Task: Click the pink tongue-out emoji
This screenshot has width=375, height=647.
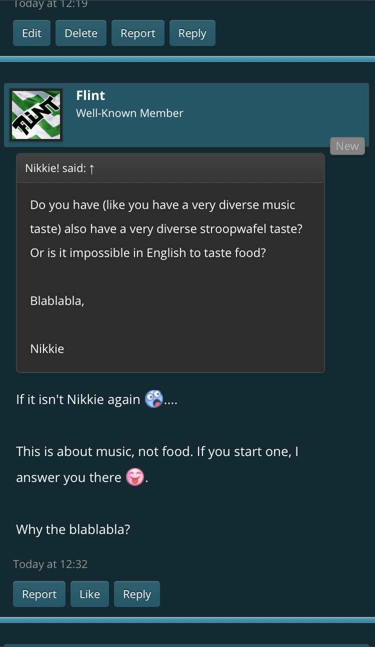Action: point(134,477)
